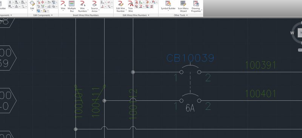
Task: Expand the Other Tools panel
Action: click(x=181, y=15)
